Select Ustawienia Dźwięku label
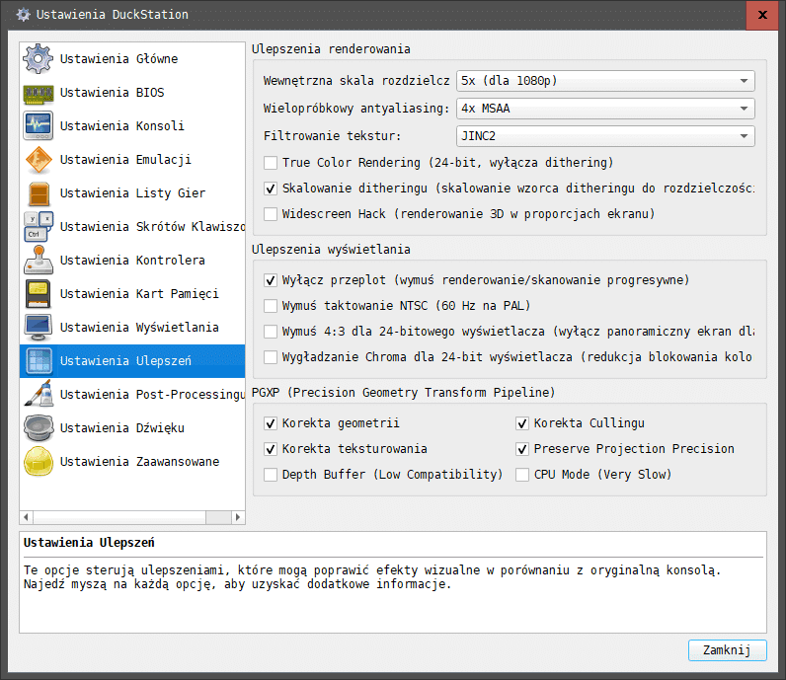The width and height of the screenshot is (786, 680). [122, 428]
